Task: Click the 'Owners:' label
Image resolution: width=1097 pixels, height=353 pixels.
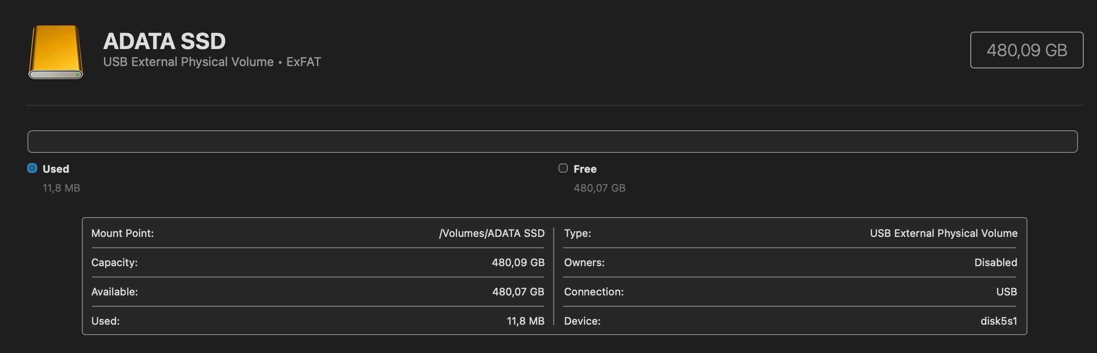Action: click(584, 262)
